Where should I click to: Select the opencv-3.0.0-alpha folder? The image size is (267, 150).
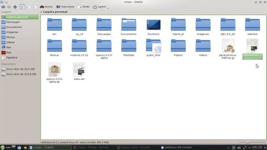[x=104, y=45]
